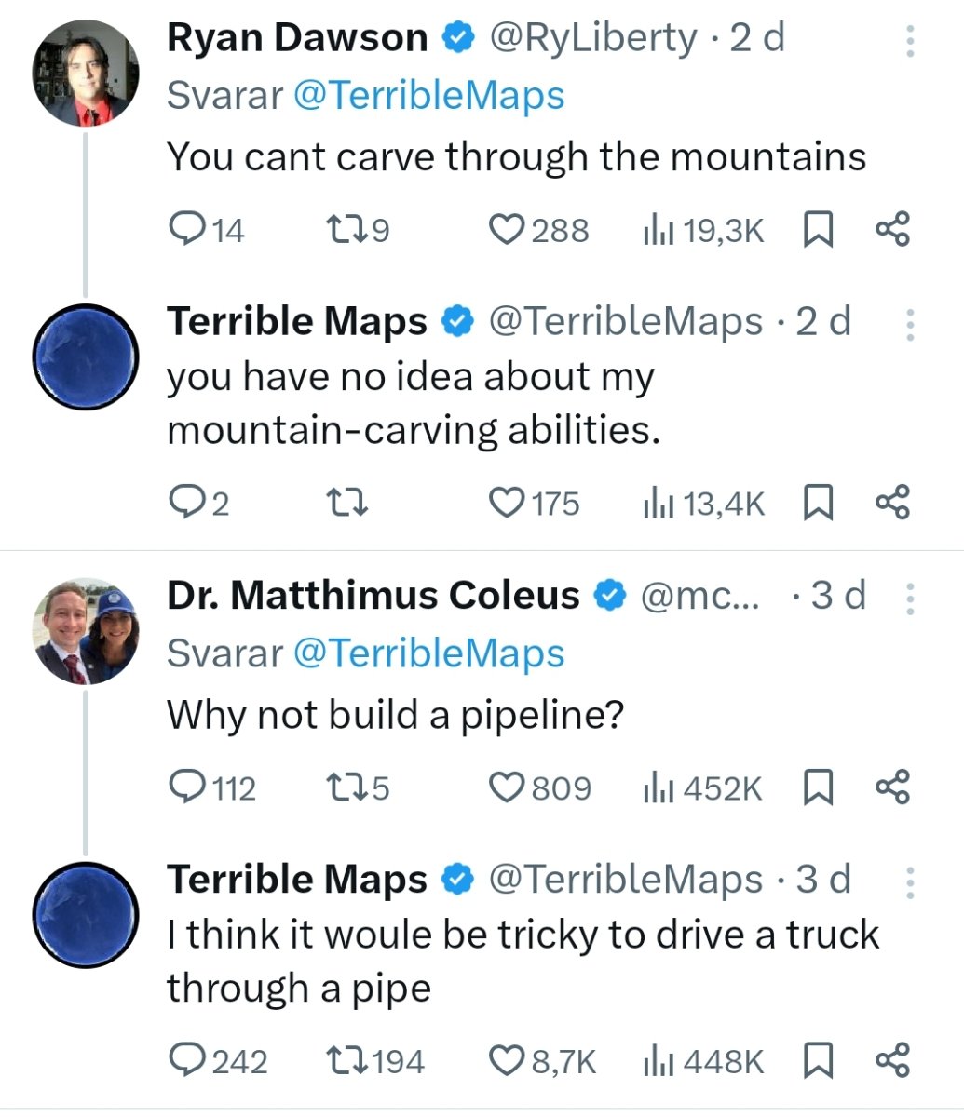The width and height of the screenshot is (964, 1117).
Task: Like the 'Why not build a pipeline?' tweet
Action: 507,787
